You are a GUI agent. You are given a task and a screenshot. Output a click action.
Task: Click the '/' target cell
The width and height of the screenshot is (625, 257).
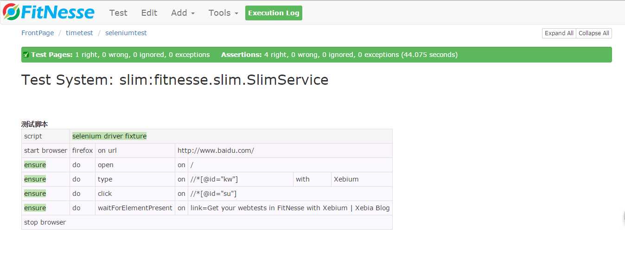click(x=290, y=165)
